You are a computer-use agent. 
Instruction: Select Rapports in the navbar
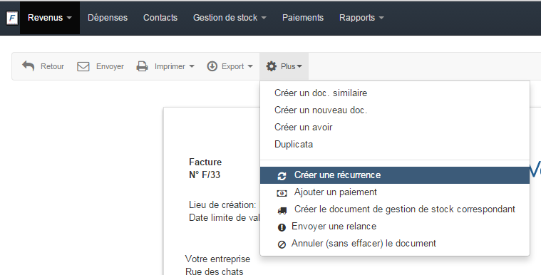click(x=357, y=18)
